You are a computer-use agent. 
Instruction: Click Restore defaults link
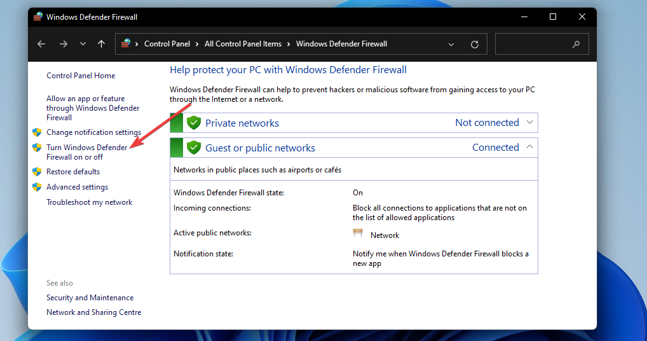tap(73, 172)
